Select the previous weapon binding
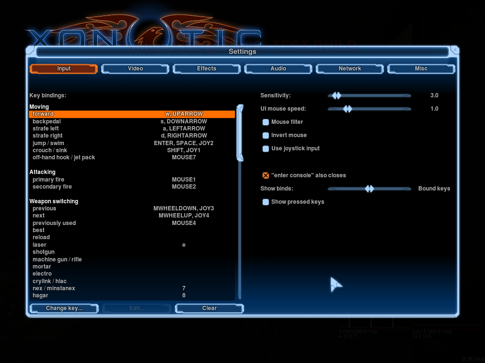This screenshot has height=363, width=485. click(x=132, y=208)
